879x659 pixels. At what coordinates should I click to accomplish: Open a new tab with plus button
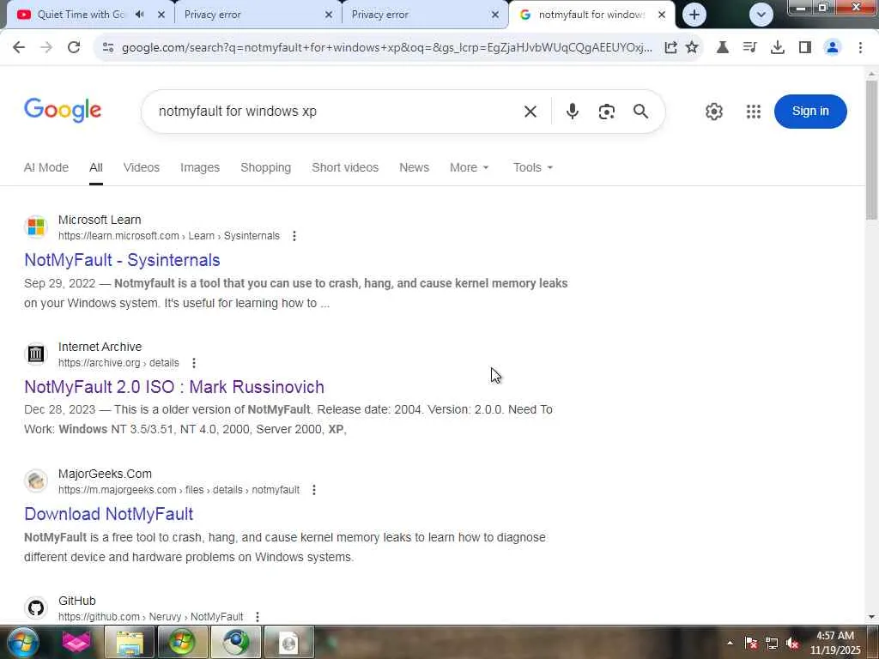click(x=694, y=15)
